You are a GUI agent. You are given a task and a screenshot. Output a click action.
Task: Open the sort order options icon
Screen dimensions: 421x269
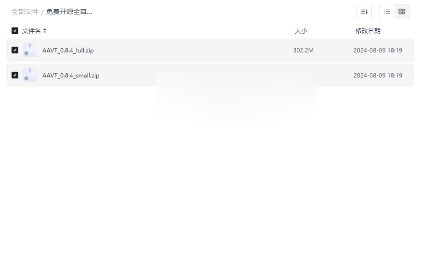click(364, 12)
